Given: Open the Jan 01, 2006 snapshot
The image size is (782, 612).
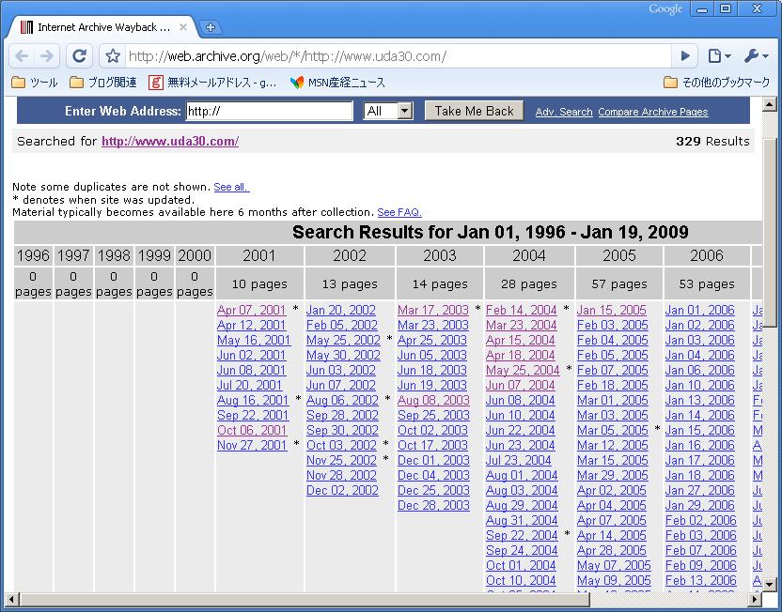Looking at the screenshot, I should [700, 311].
